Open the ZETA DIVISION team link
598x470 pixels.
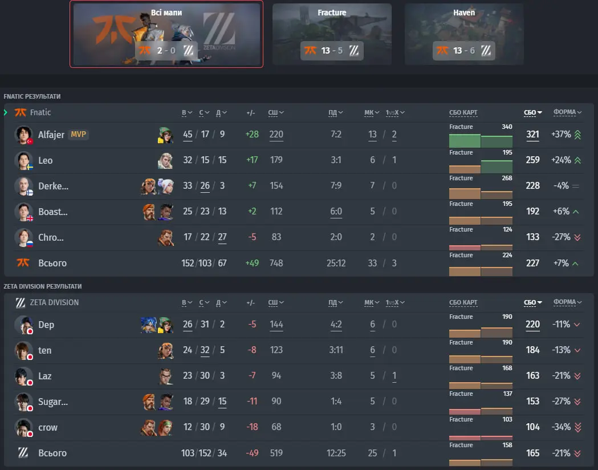(x=54, y=302)
